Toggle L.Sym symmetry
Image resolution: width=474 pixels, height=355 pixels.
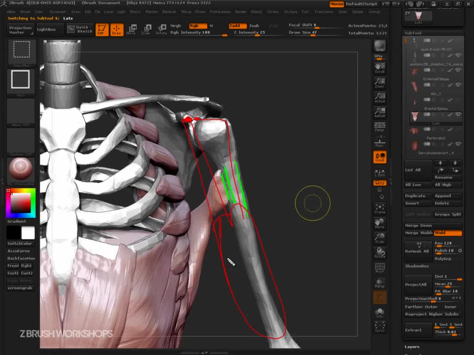[380, 173]
